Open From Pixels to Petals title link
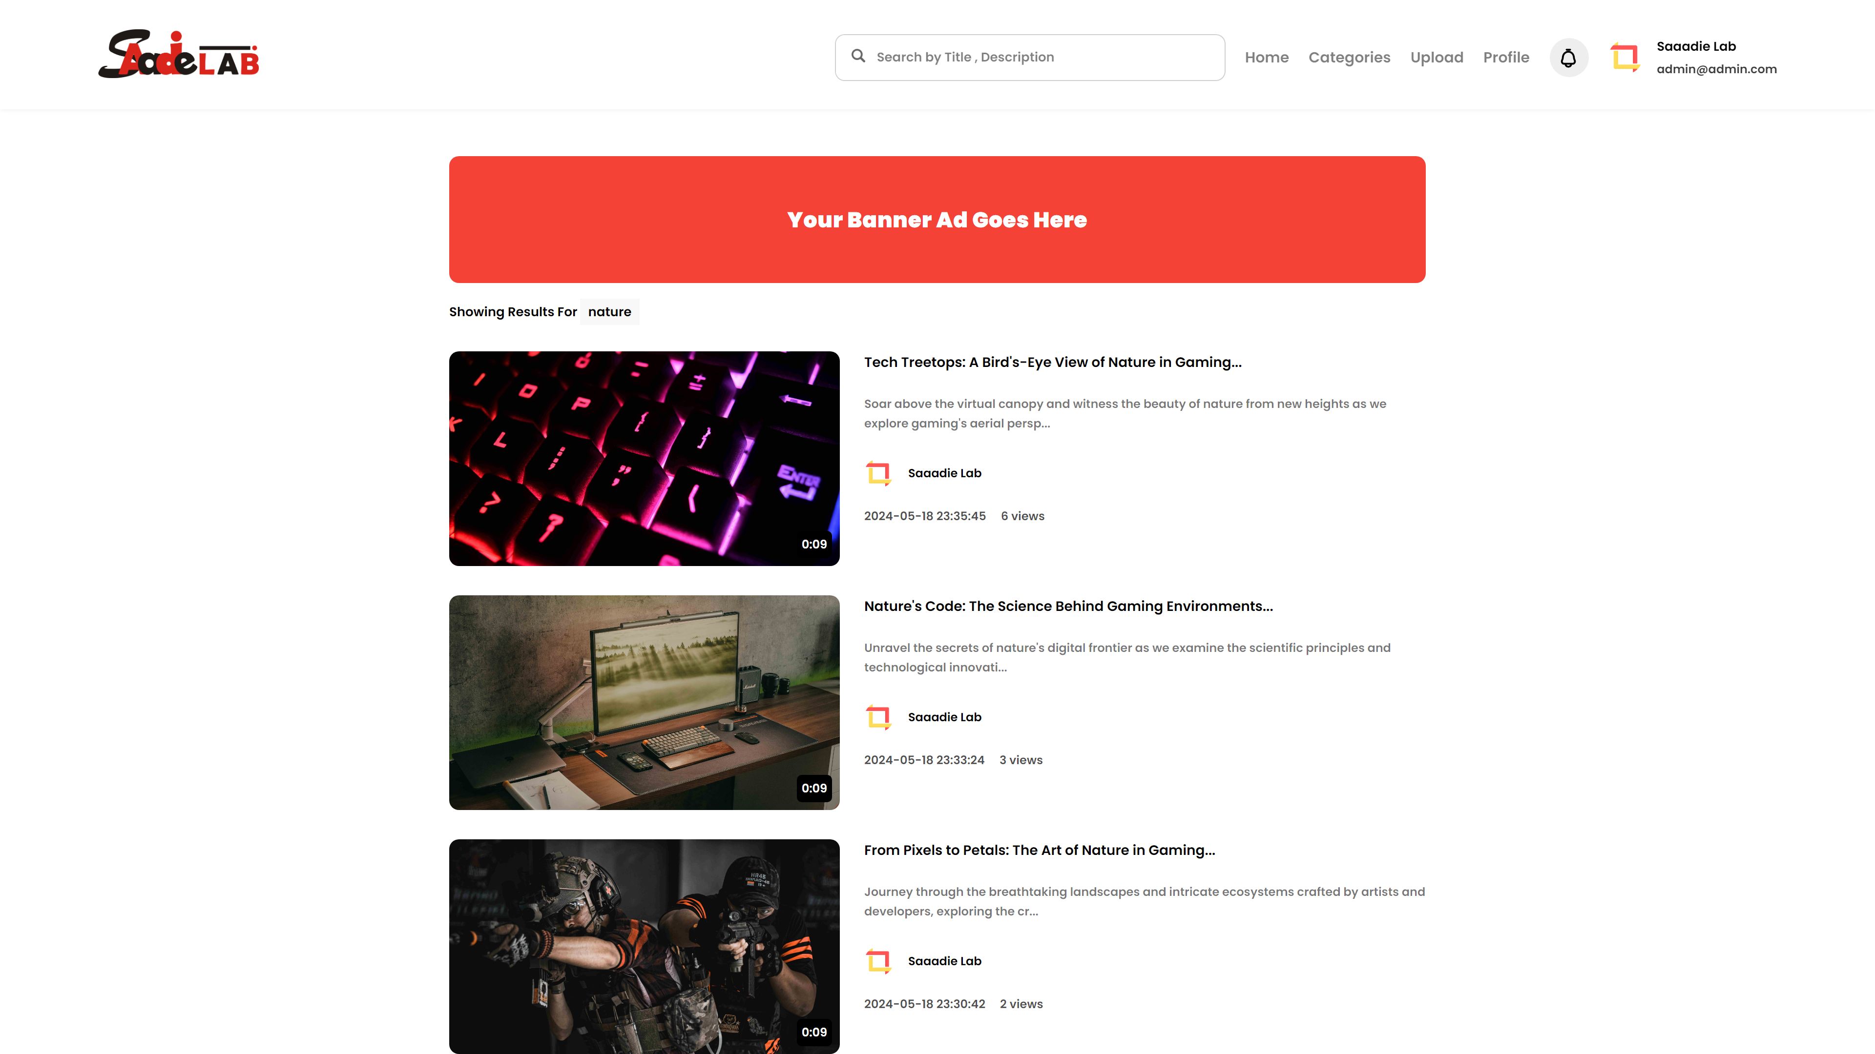Image resolution: width=1875 pixels, height=1054 pixels. (1040, 851)
